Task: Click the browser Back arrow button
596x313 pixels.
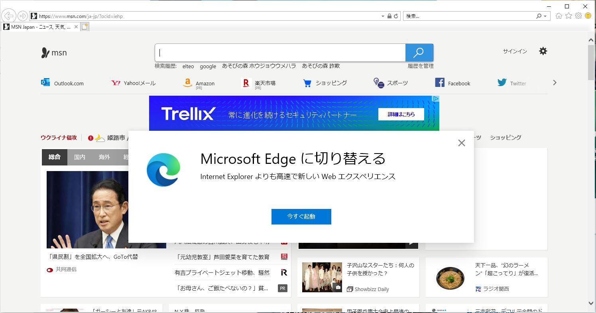Action: point(9,16)
